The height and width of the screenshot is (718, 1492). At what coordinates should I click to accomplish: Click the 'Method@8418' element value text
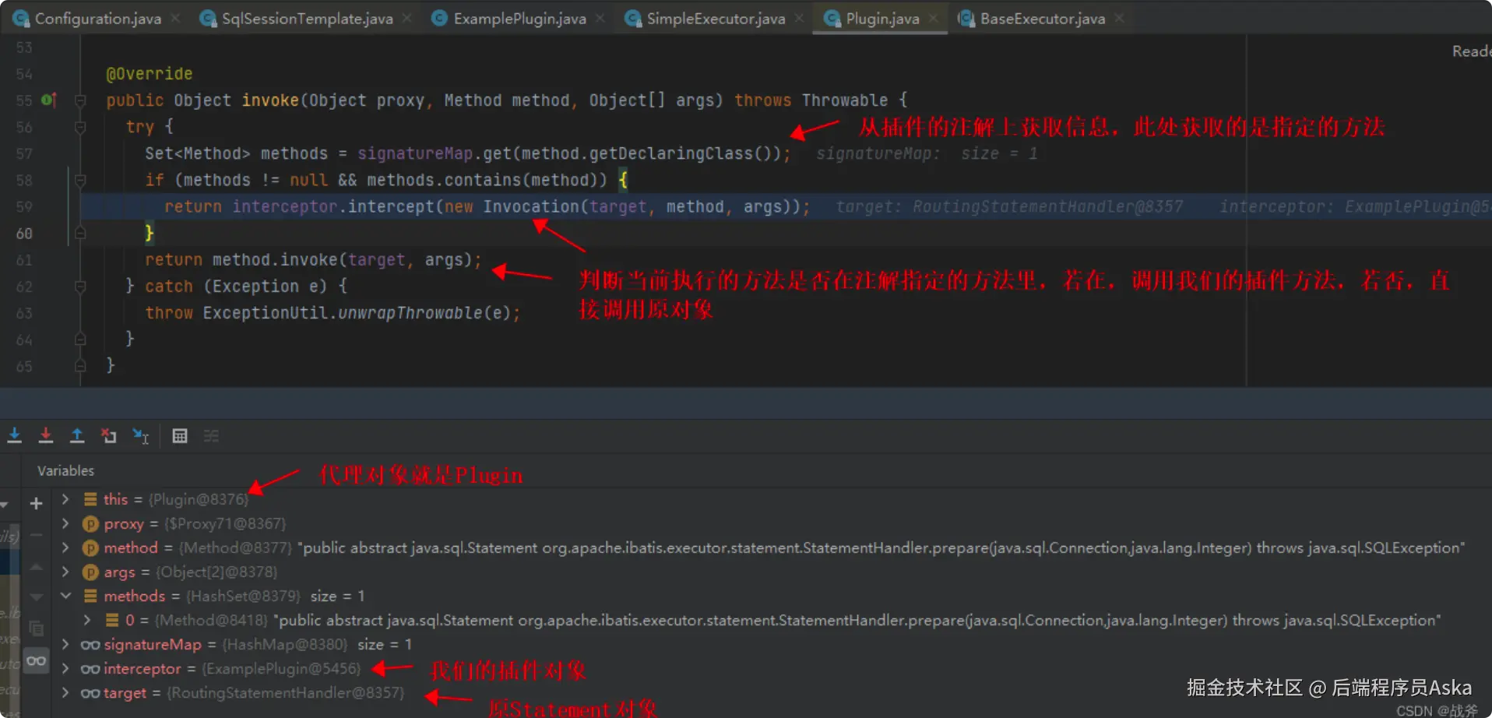point(211,620)
